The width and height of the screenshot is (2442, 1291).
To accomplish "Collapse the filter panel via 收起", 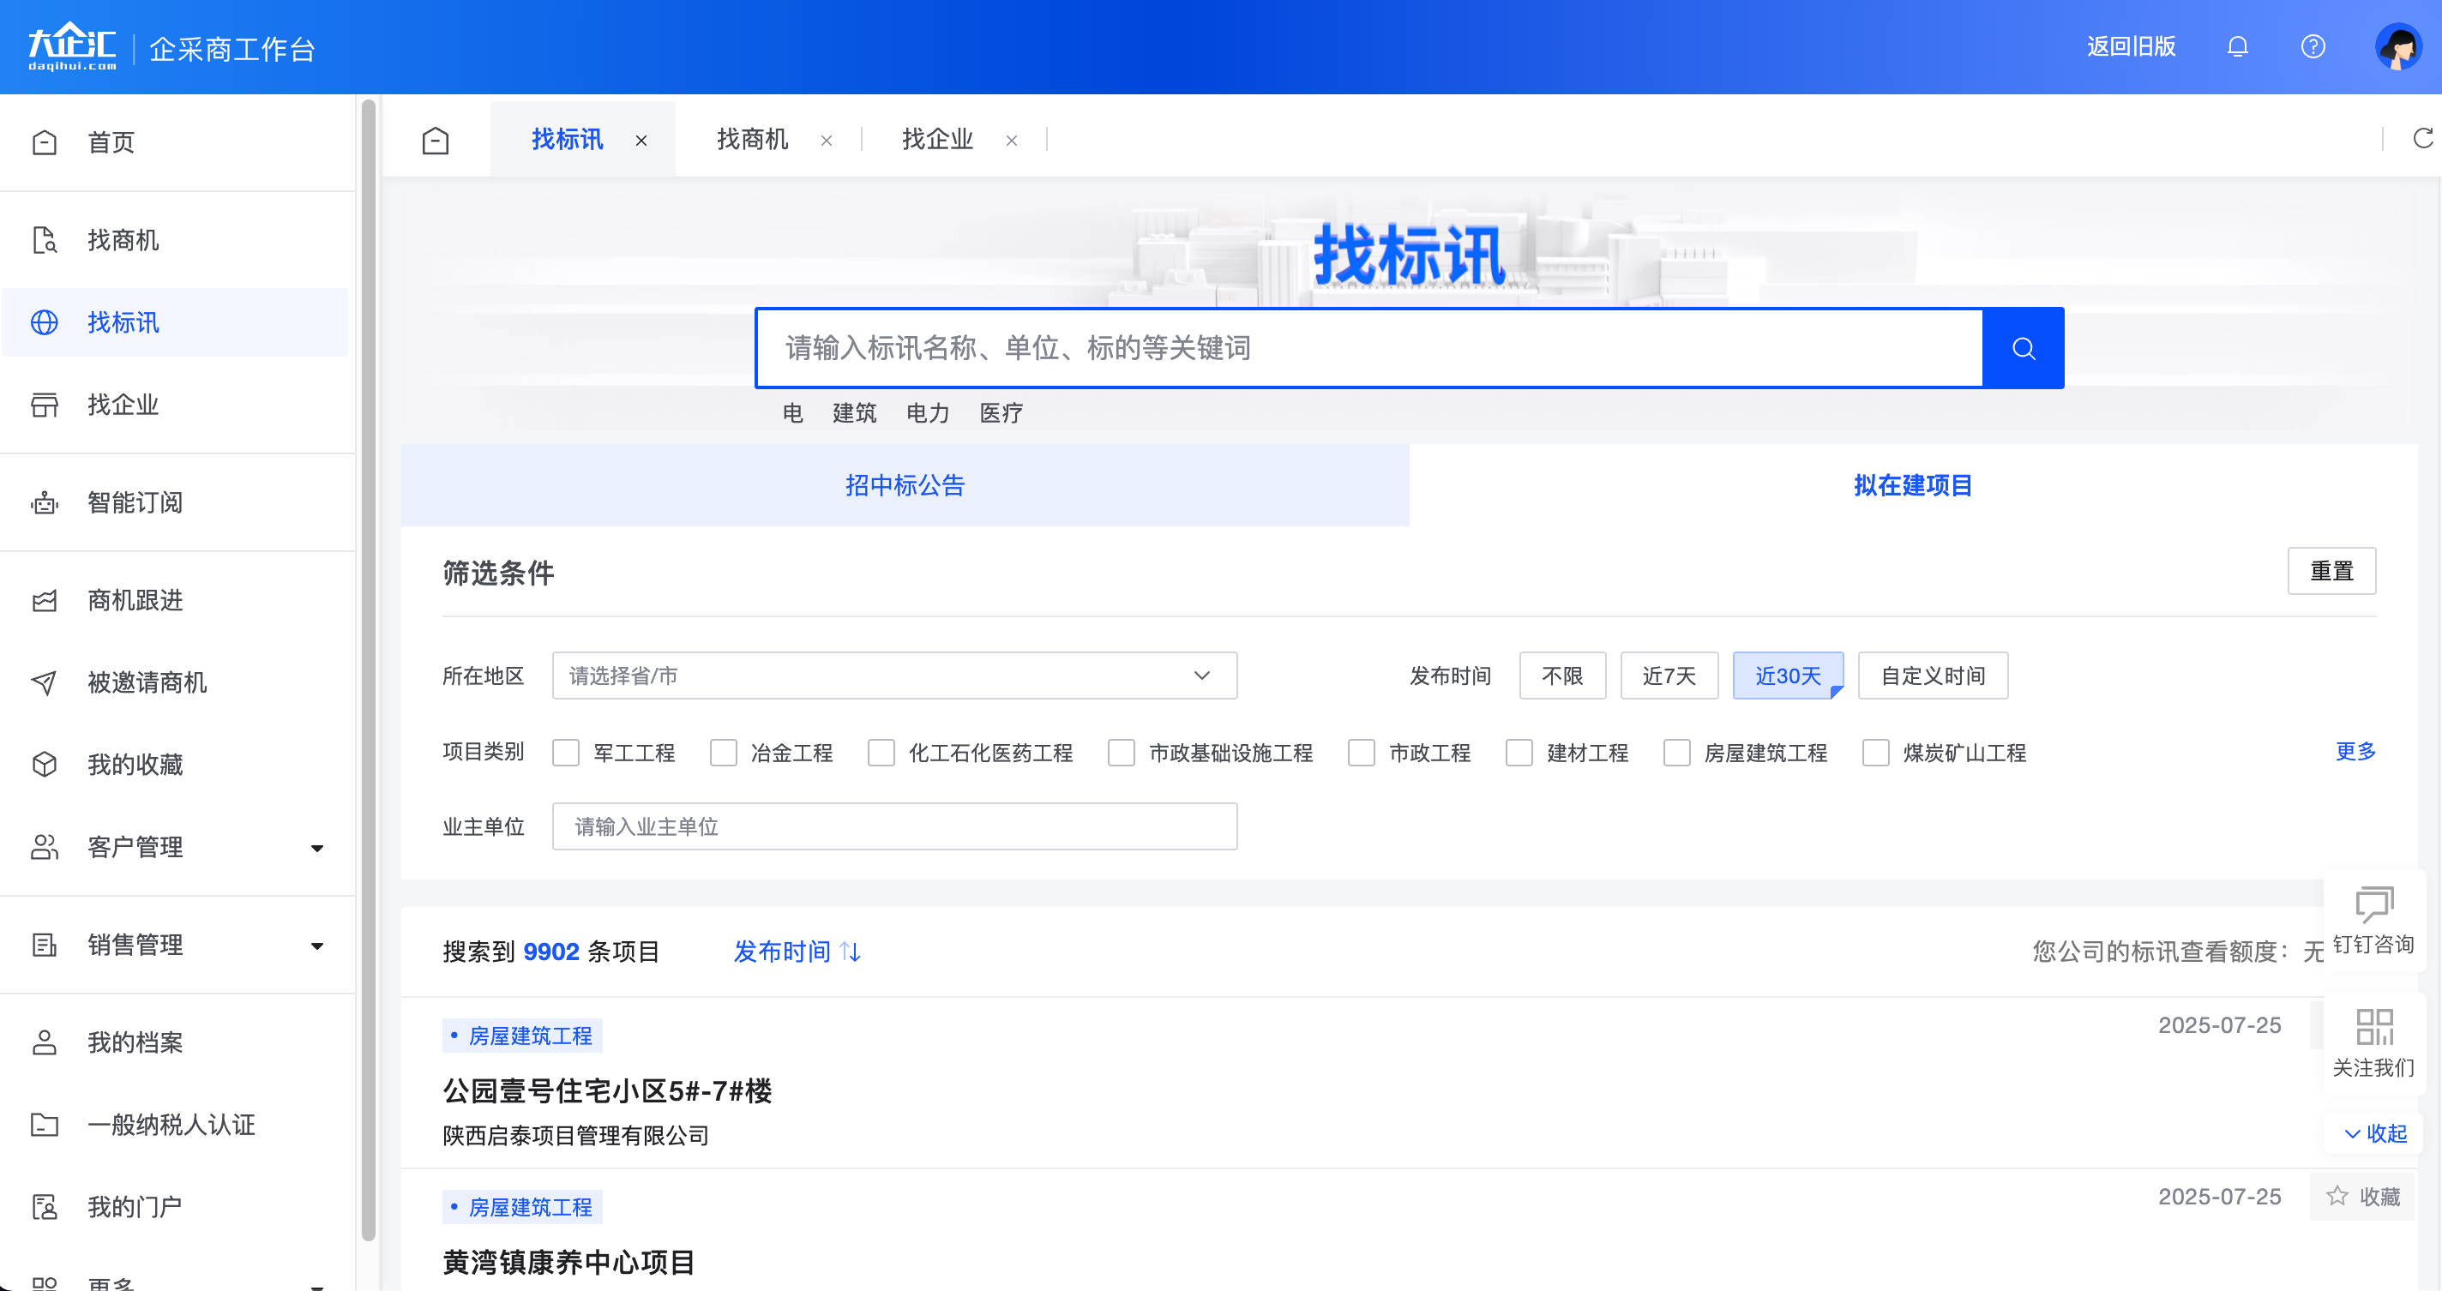I will point(2373,1133).
